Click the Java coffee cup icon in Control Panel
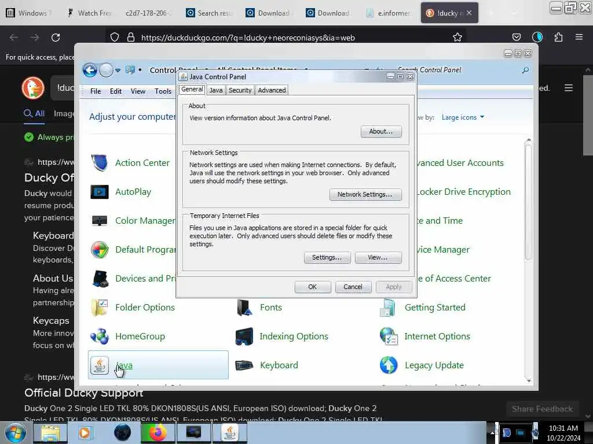 [x=100, y=365]
